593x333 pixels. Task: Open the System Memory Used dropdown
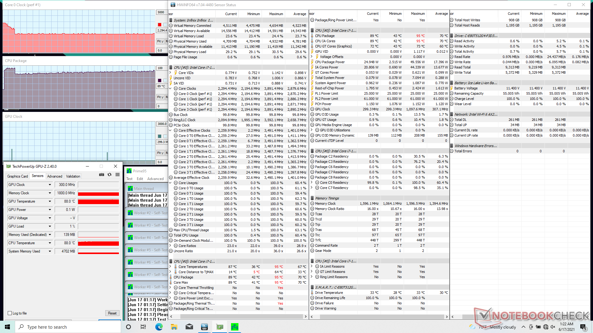coord(50,251)
